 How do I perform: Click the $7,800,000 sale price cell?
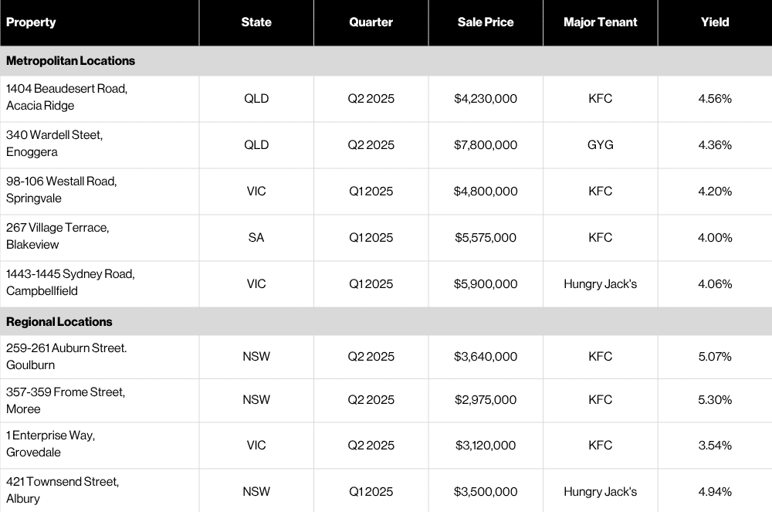point(486,145)
